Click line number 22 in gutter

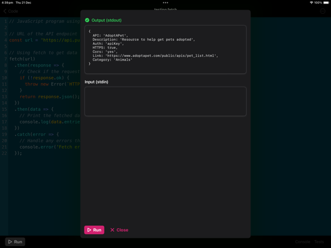(x=4, y=153)
